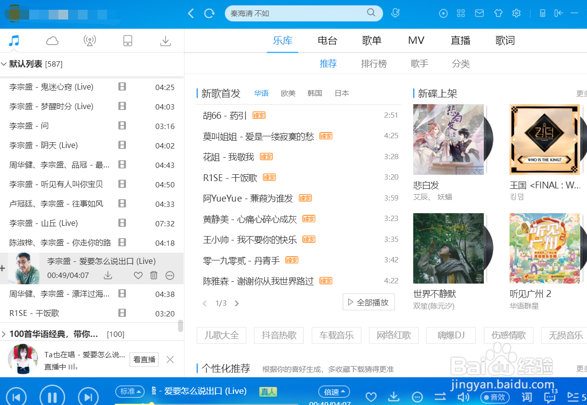Open the 分类 sub-tab
The width and height of the screenshot is (587, 405).
click(x=461, y=64)
